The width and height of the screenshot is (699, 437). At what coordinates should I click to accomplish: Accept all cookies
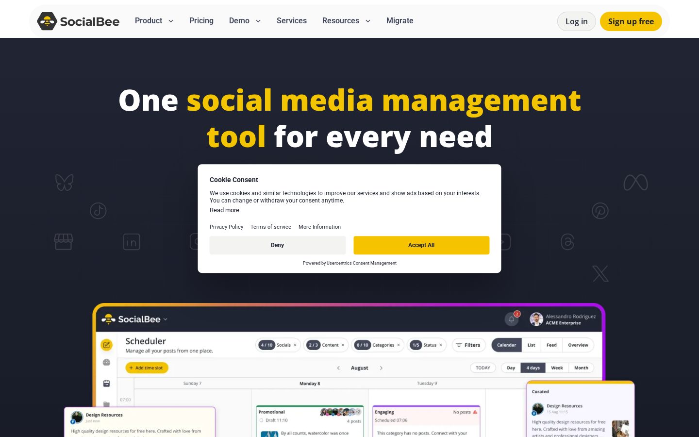click(421, 245)
